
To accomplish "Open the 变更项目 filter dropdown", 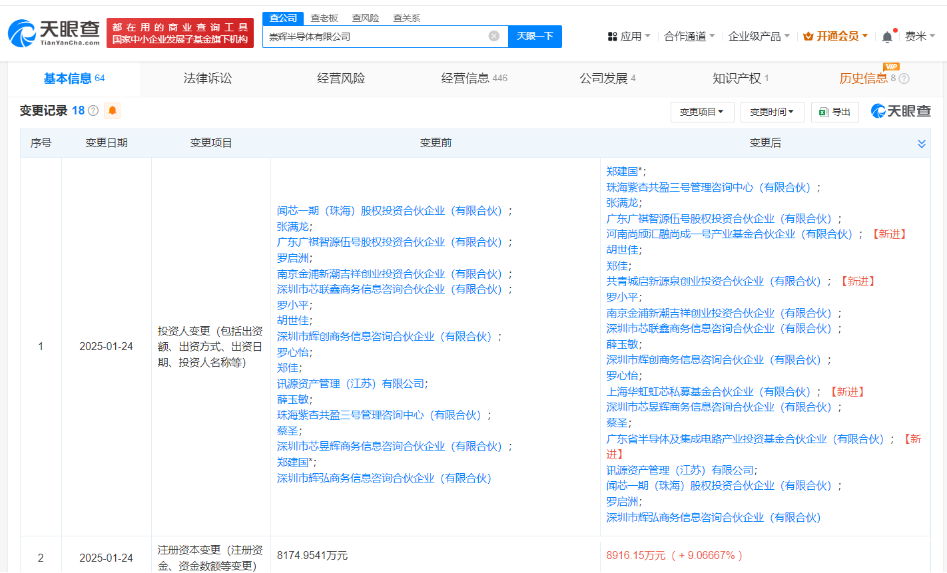I will click(x=702, y=112).
